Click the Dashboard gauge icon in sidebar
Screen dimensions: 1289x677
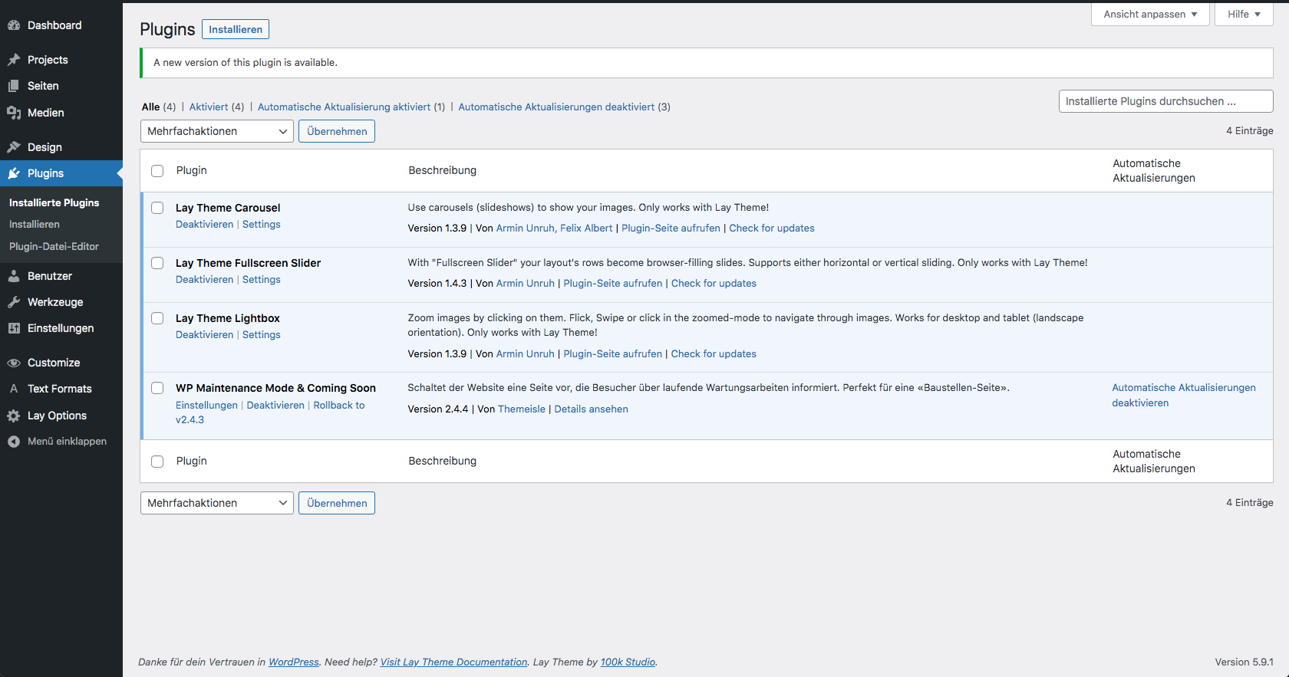[14, 25]
